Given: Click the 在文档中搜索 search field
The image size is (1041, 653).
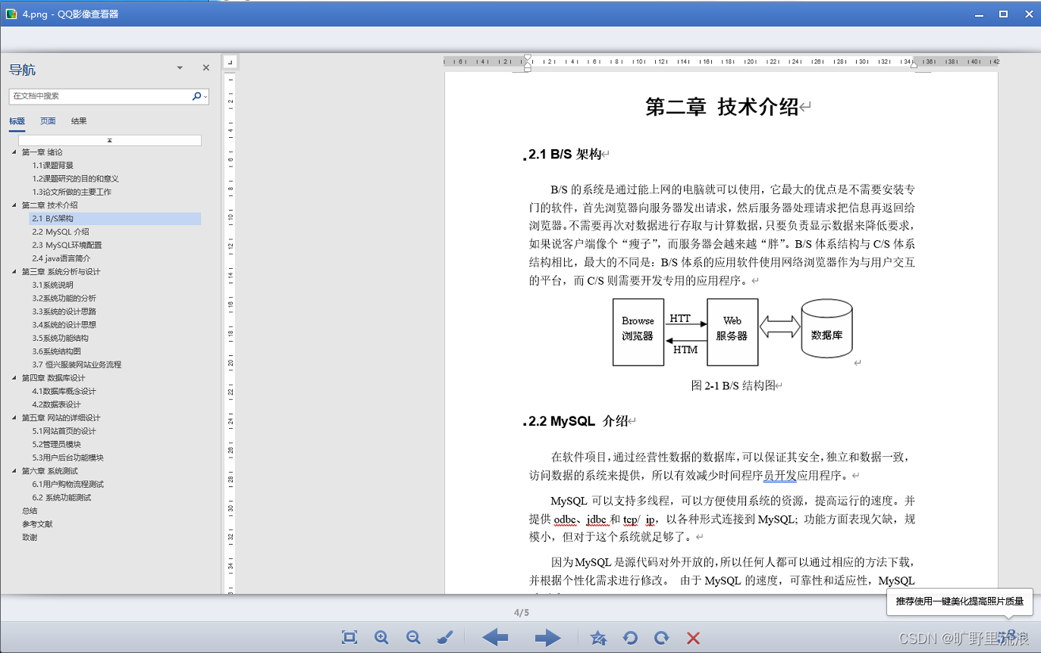Looking at the screenshot, I should point(99,96).
